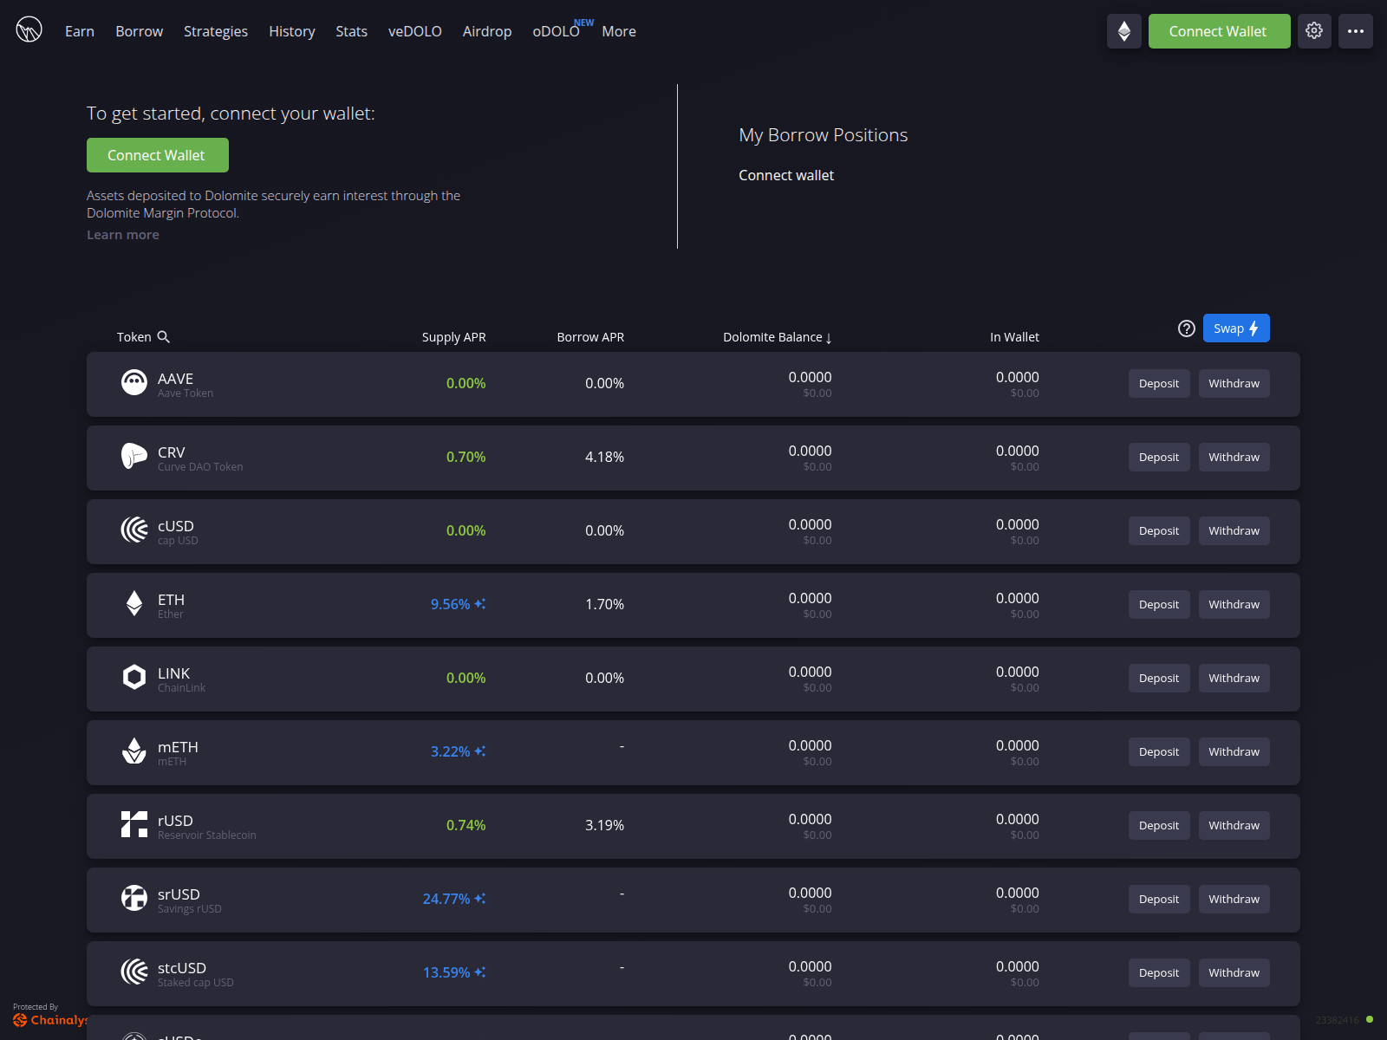Withdraw ETH
This screenshot has width=1387, height=1040.
pos(1234,604)
